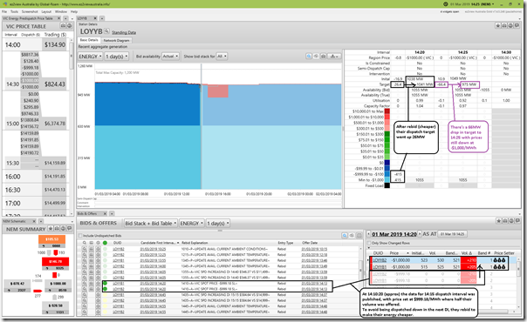527x322 pixels.
Task: Click the comment icon in Station Details header
Action: tap(517, 25)
